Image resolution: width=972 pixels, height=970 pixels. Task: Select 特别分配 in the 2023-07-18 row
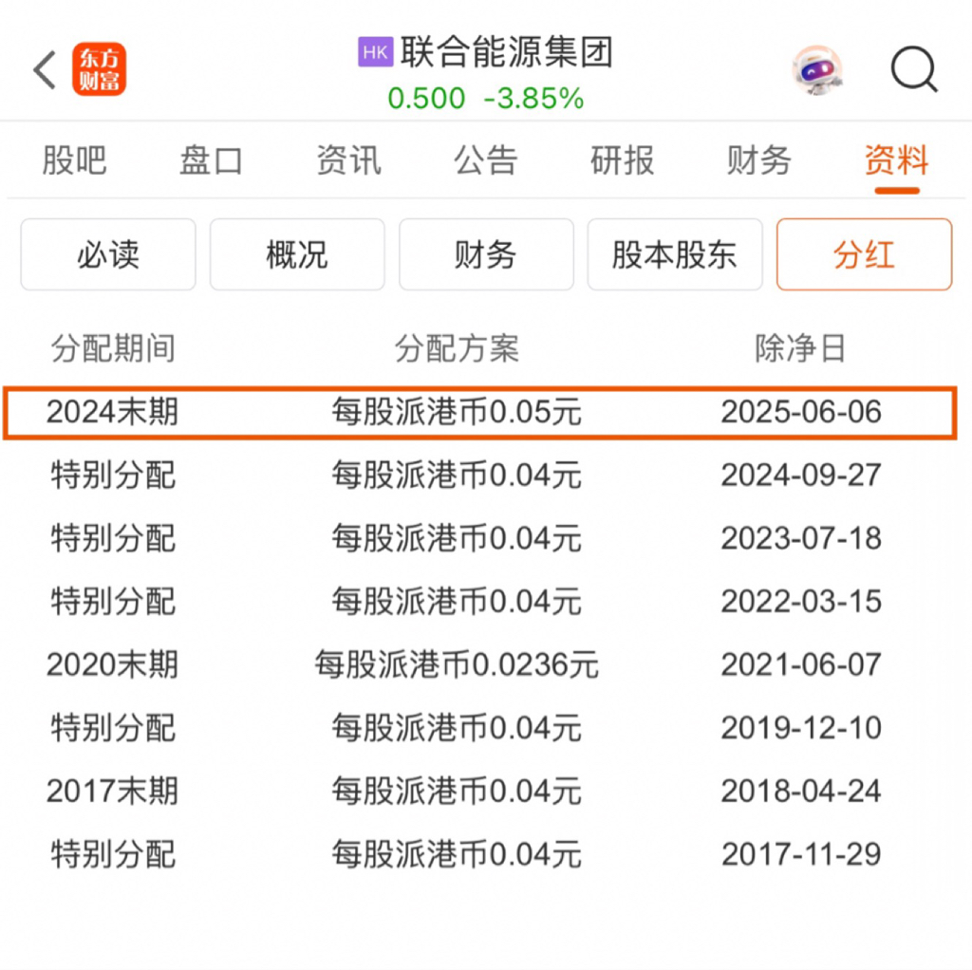tap(113, 538)
